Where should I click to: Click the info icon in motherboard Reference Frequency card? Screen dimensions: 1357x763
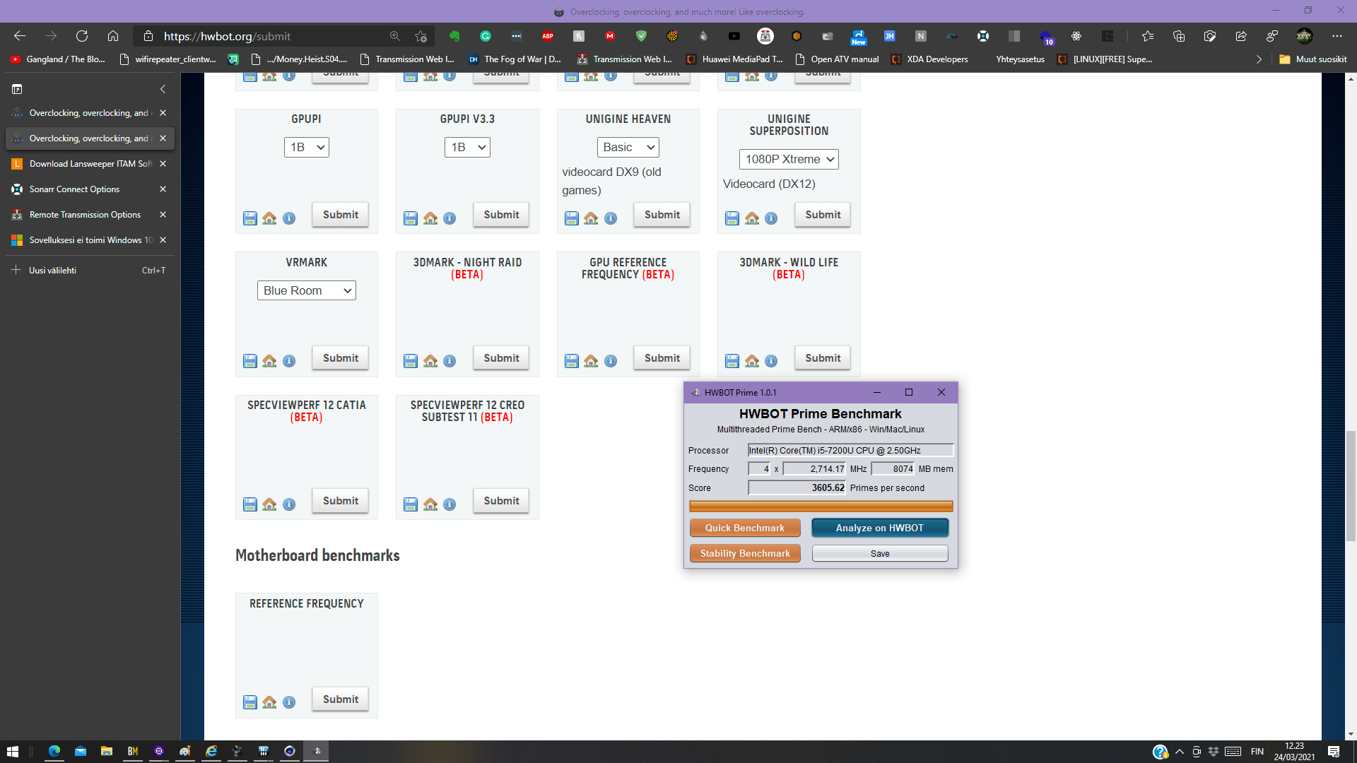point(289,702)
